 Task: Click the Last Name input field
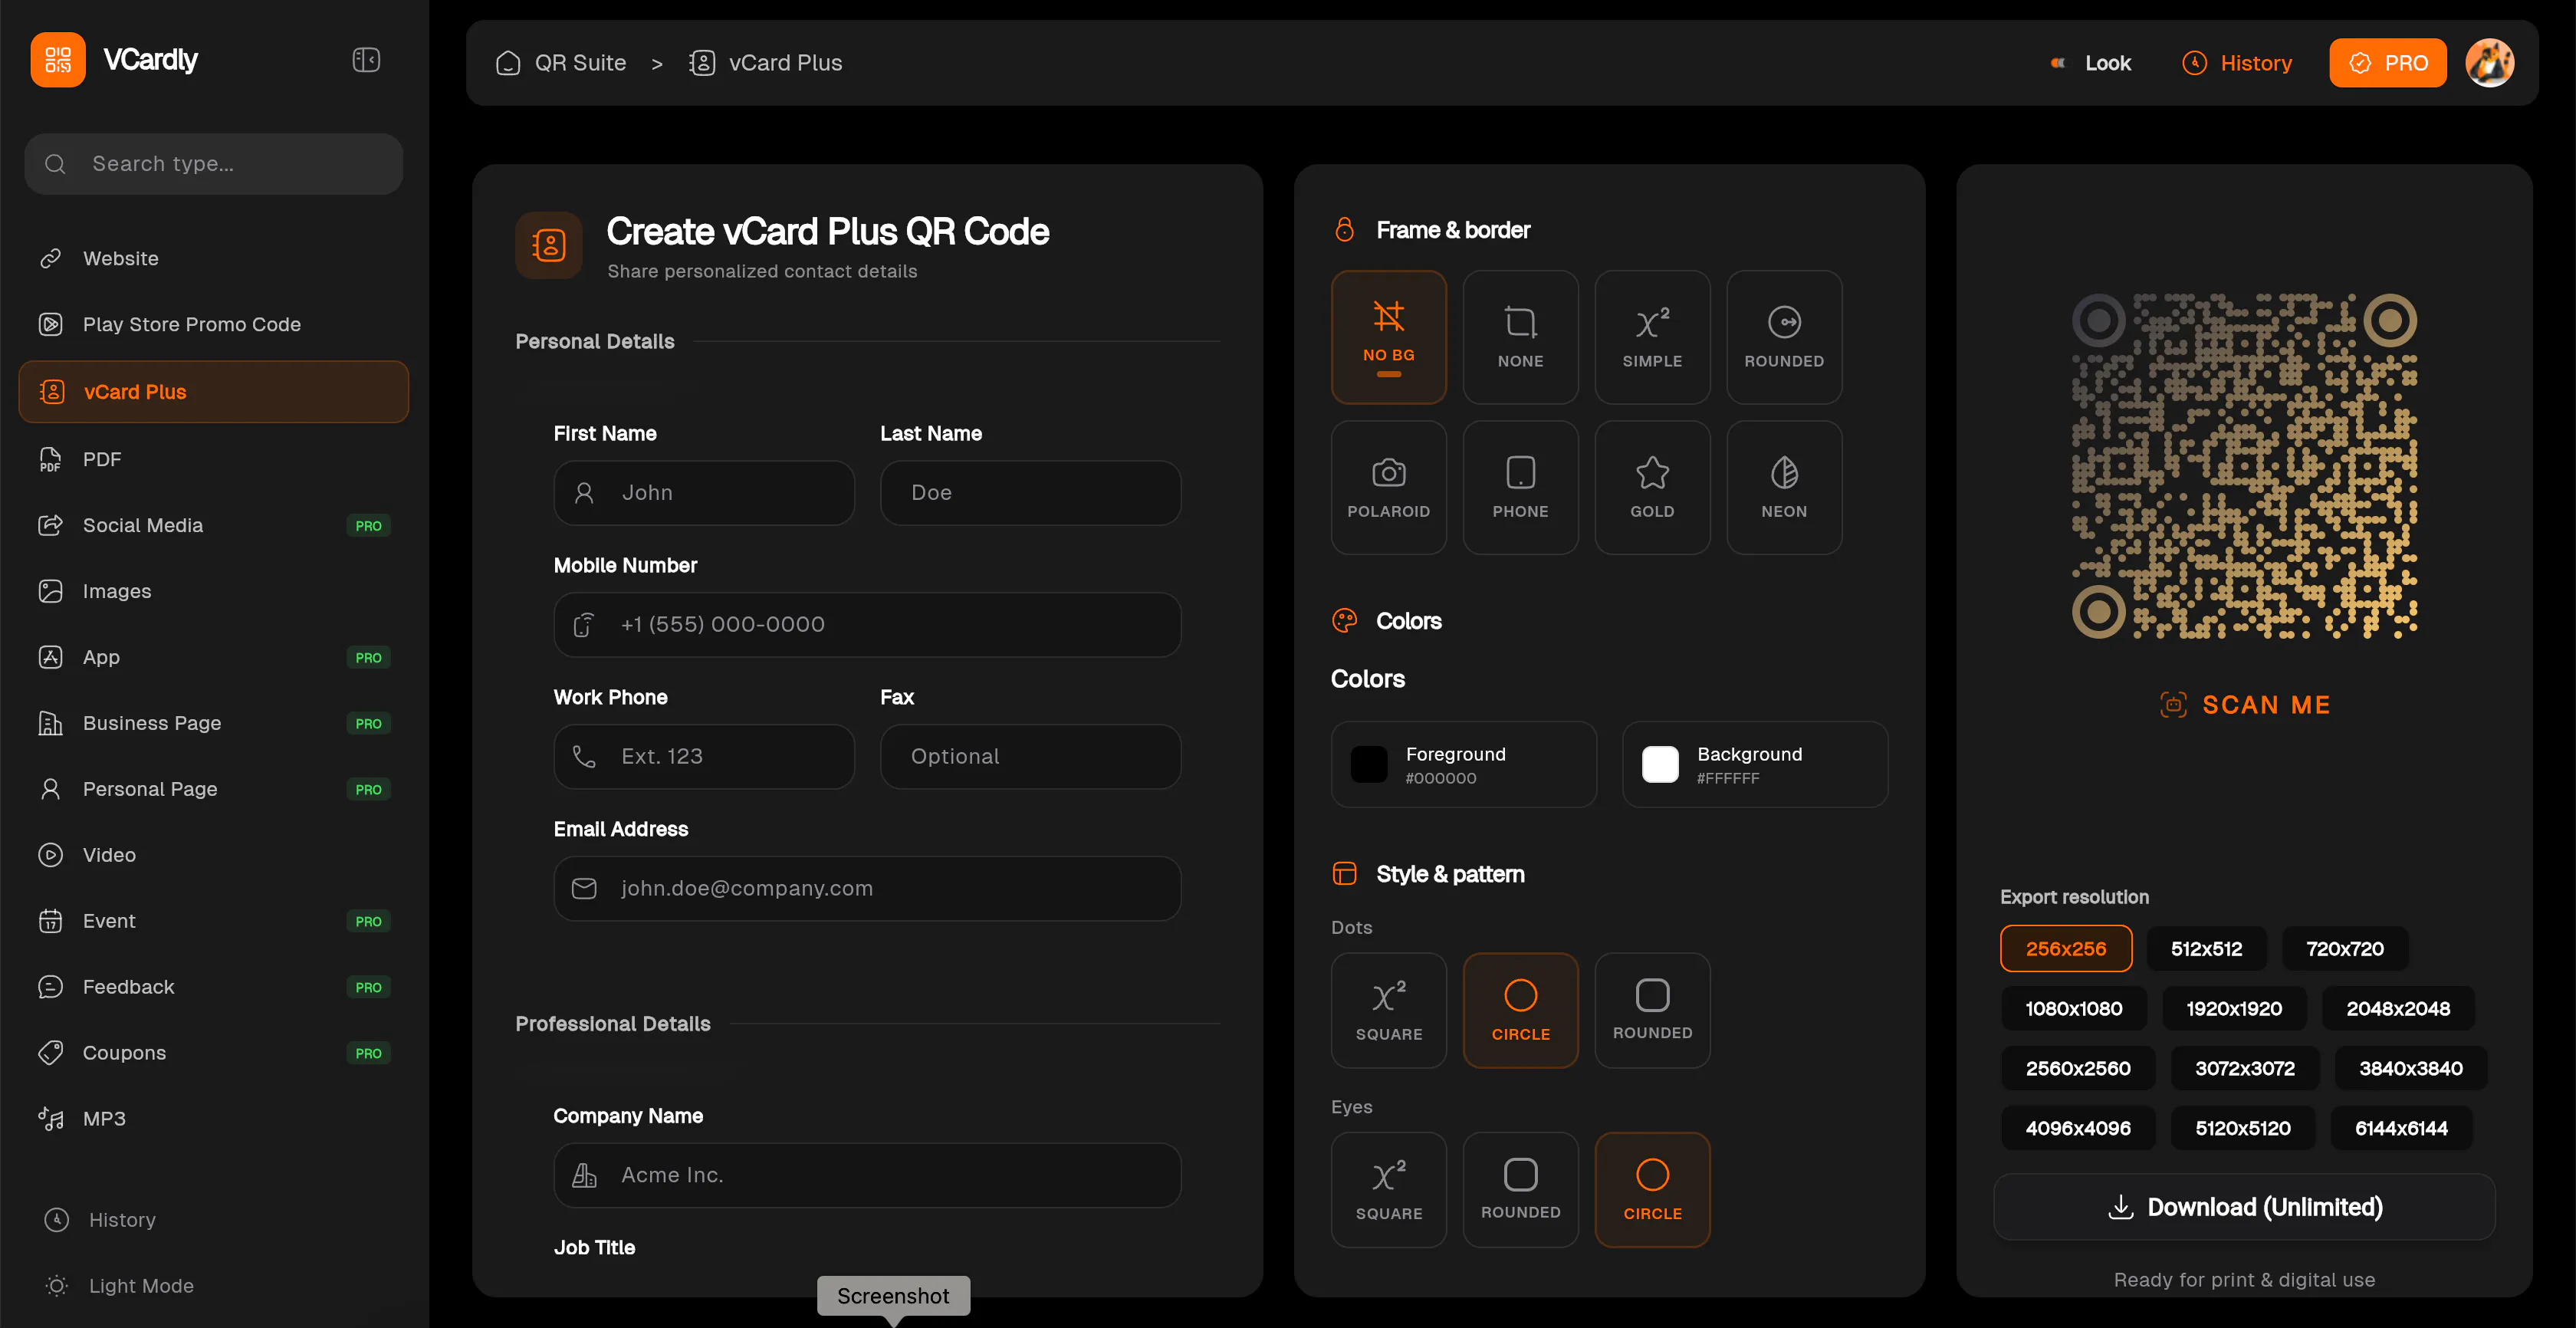coord(1030,492)
